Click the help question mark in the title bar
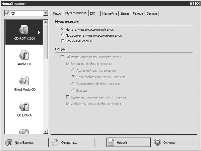The height and width of the screenshot is (151, 201). (192, 4)
